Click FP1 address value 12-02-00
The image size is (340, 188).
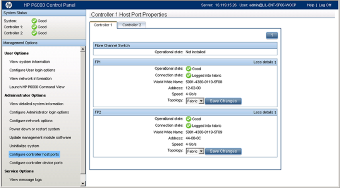point(193,88)
